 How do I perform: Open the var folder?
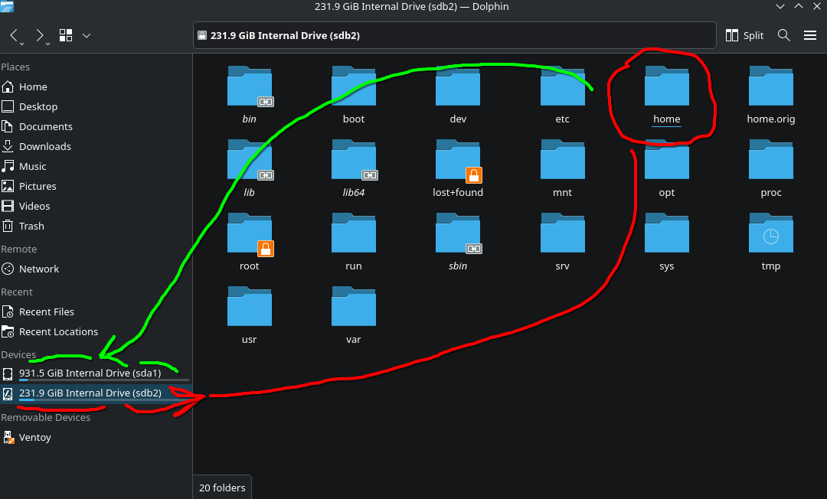[353, 315]
